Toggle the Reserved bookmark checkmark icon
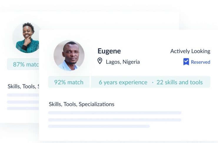The height and width of the screenshot is (143, 218). pos(186,61)
